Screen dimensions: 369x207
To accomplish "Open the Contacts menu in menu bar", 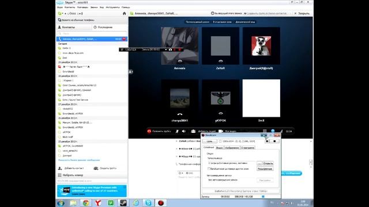I will pos(70,7).
